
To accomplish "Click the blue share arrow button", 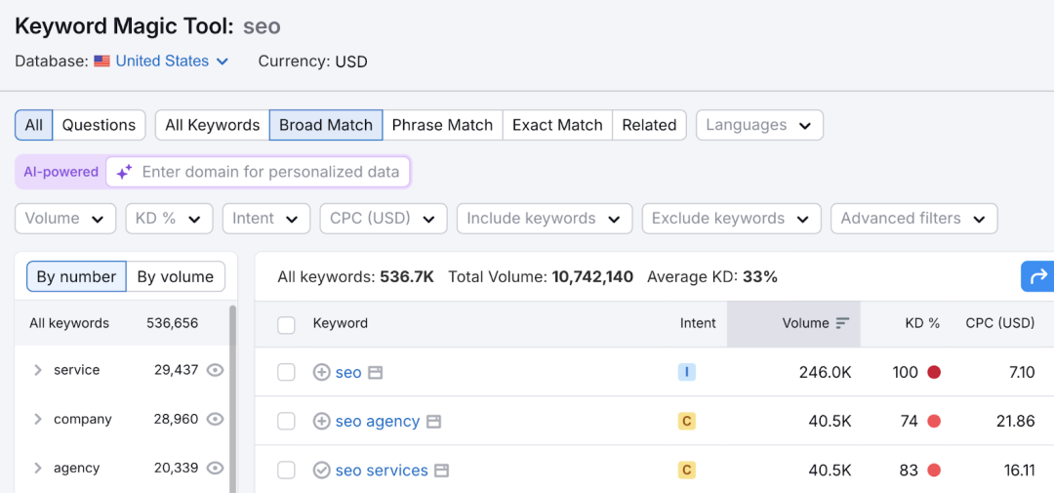I will pos(1038,276).
